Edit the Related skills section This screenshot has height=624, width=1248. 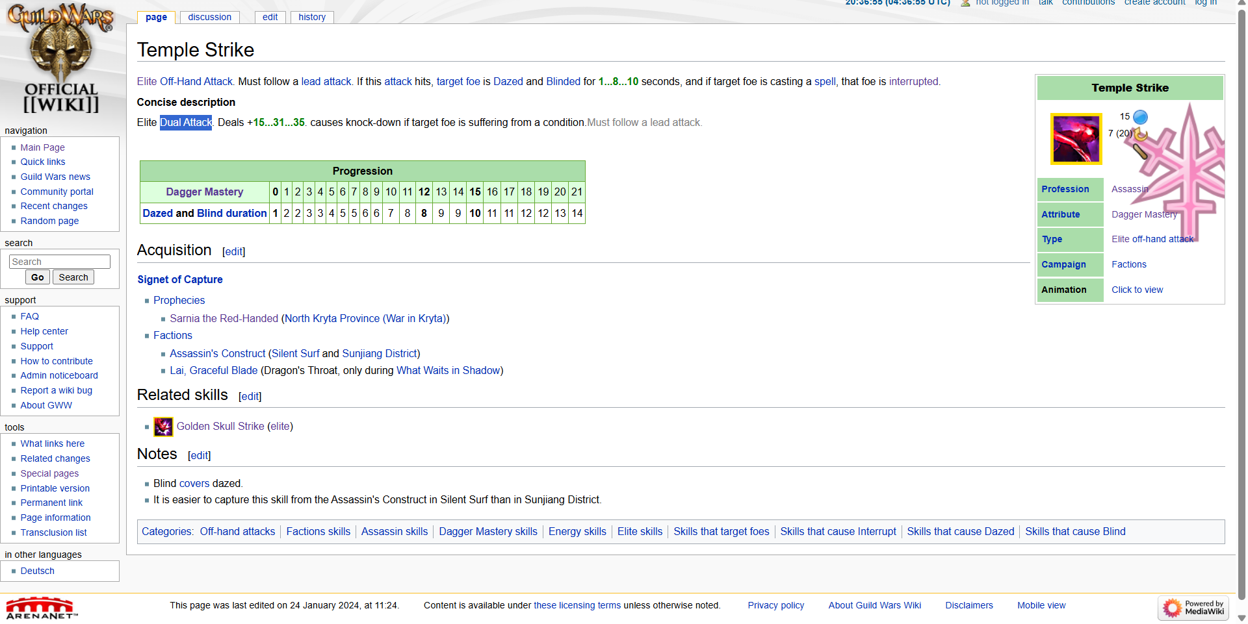pyautogui.click(x=250, y=397)
